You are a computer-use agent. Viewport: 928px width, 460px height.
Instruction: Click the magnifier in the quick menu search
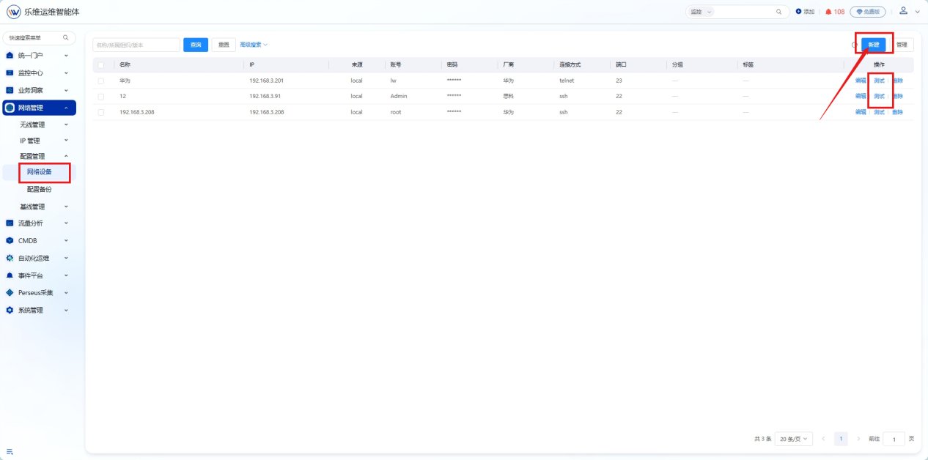(x=65, y=37)
